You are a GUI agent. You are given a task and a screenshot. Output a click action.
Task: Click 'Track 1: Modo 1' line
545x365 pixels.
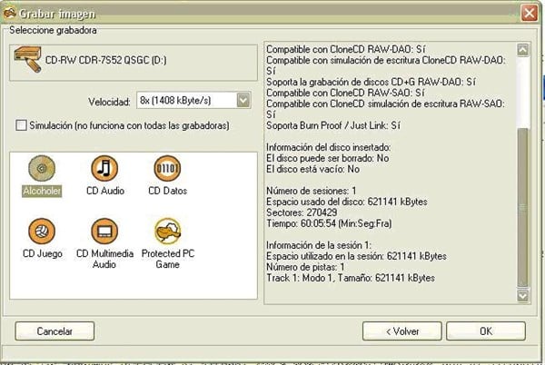351,278
